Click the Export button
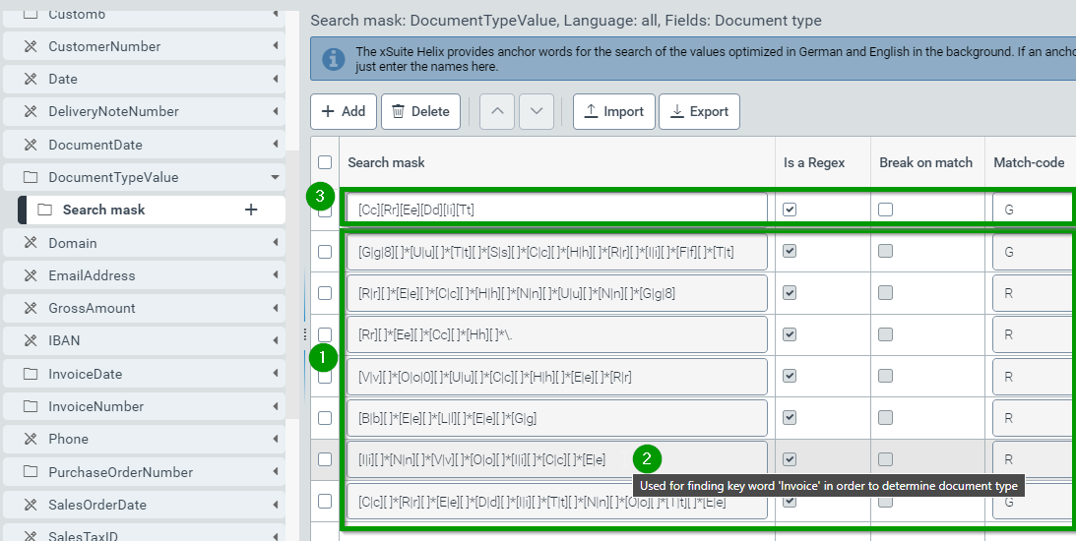 [x=699, y=111]
